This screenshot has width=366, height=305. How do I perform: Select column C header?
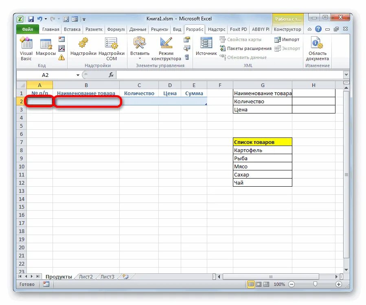tap(139, 85)
